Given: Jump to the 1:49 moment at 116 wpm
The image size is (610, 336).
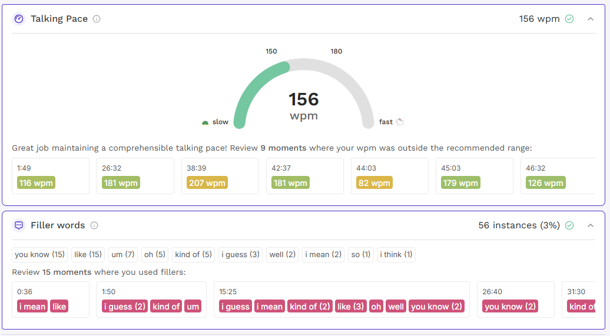Looking at the screenshot, I should click(50, 175).
